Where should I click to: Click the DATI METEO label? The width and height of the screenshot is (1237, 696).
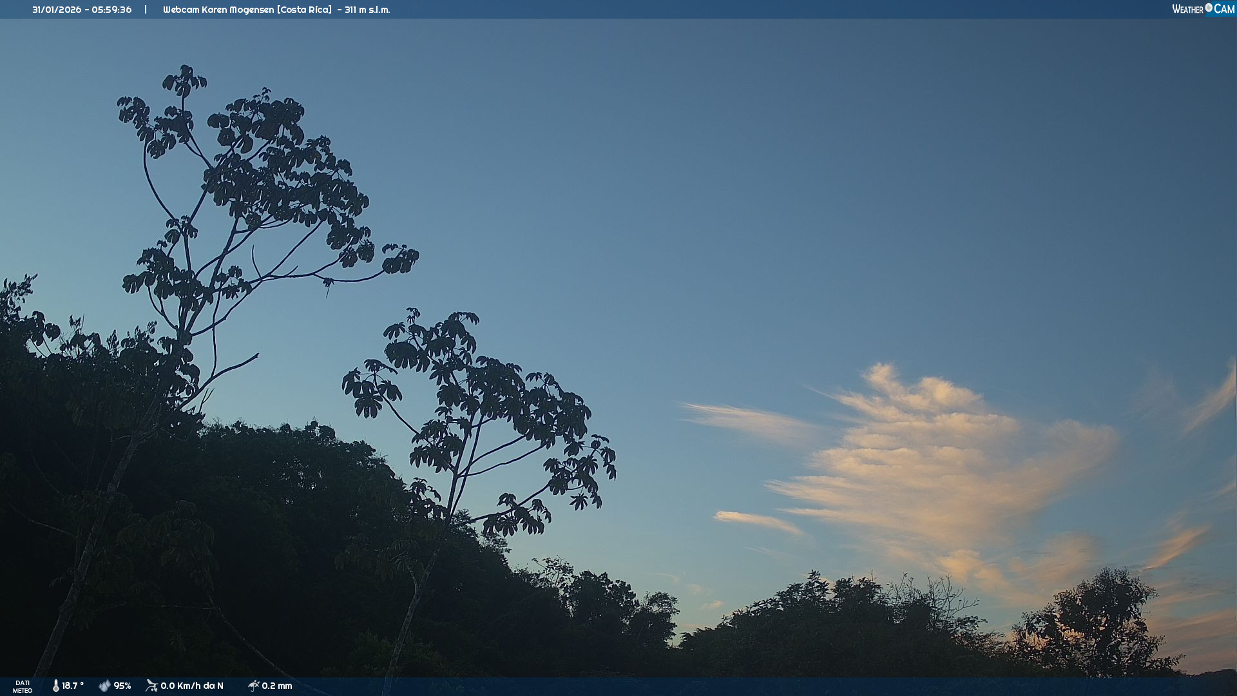(23, 686)
